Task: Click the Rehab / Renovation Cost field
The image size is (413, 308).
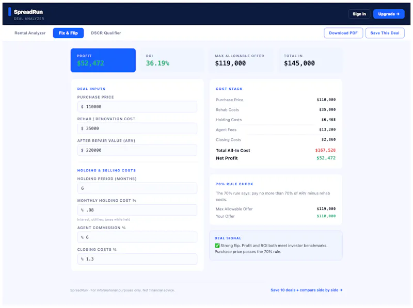Action: click(x=137, y=128)
